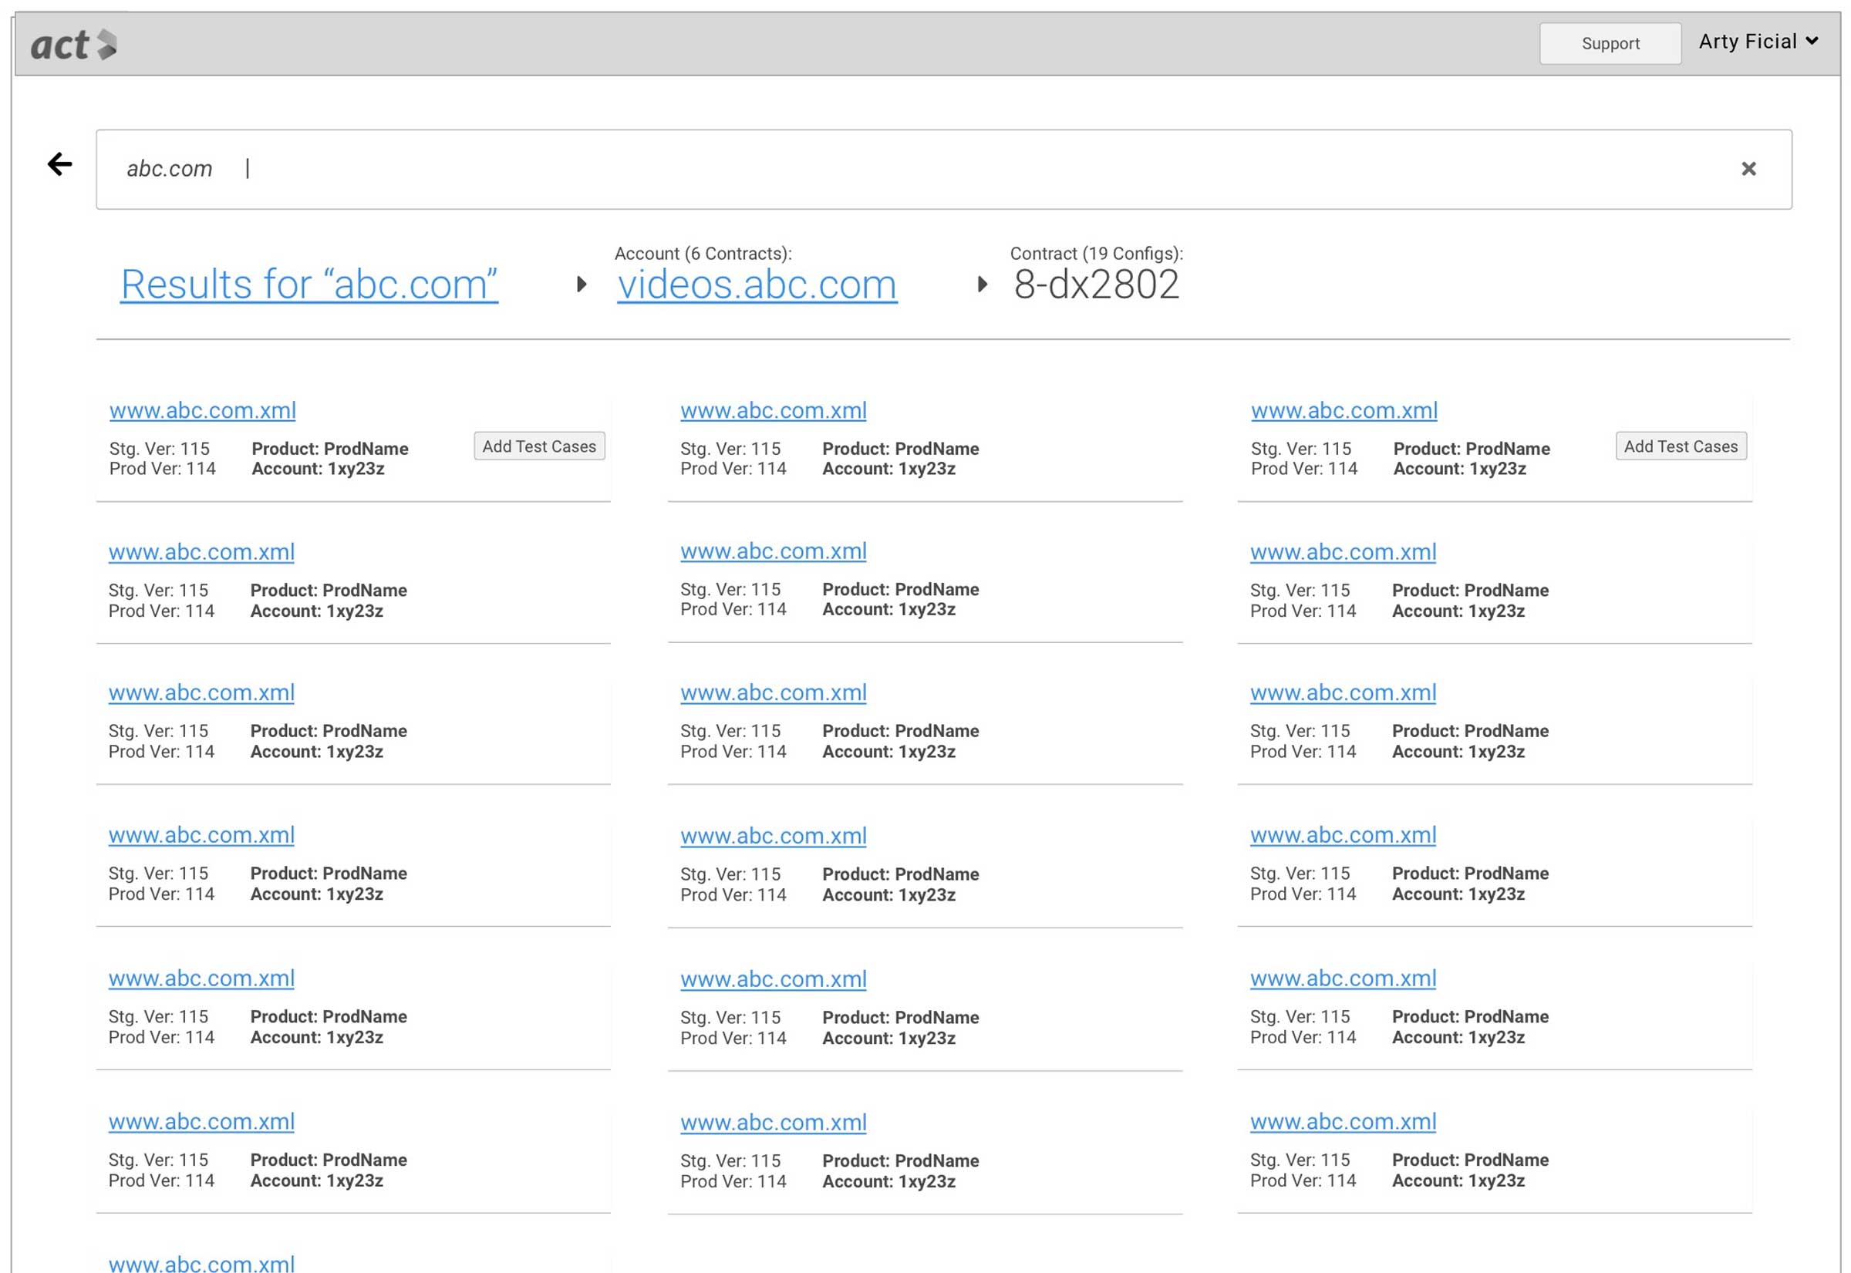Screen dimensions: 1851x1273
Task: Open the videos.abc.com account breadcrumb
Action: pos(757,285)
